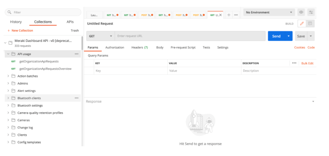The height and width of the screenshot is (156, 329).
Task: Close the active GET Untitled tab
Action: click(x=220, y=15)
